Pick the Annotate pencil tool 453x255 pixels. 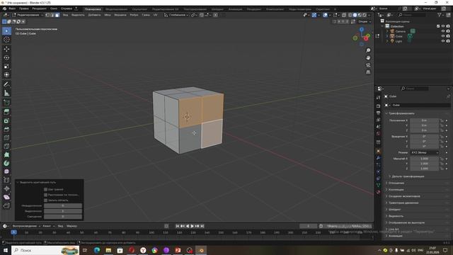(6, 84)
